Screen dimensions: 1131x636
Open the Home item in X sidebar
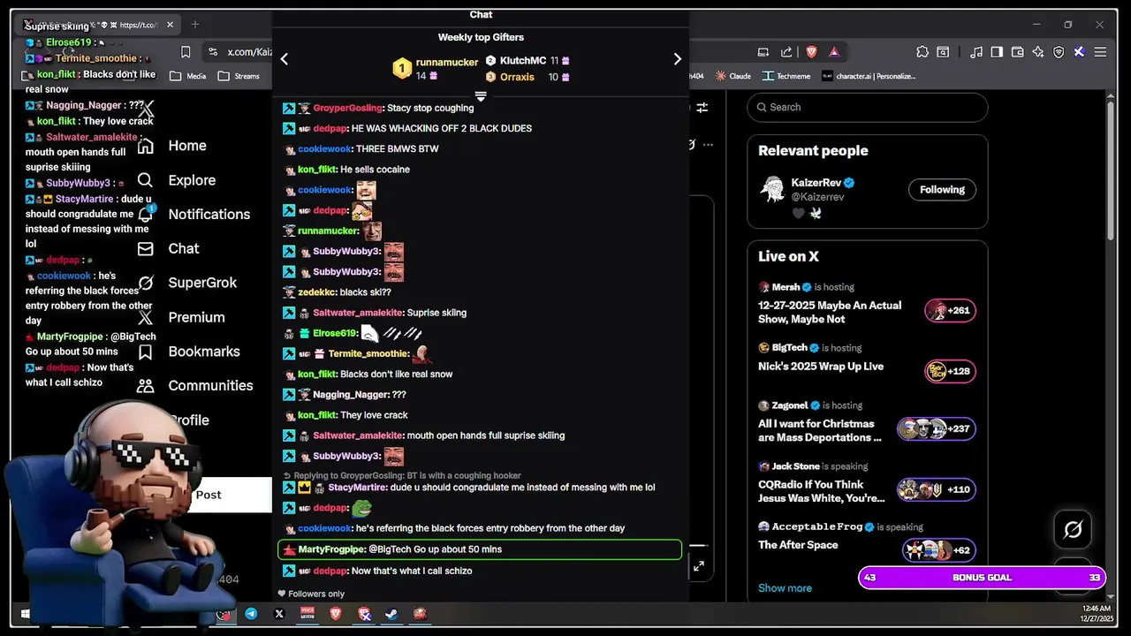186,146
